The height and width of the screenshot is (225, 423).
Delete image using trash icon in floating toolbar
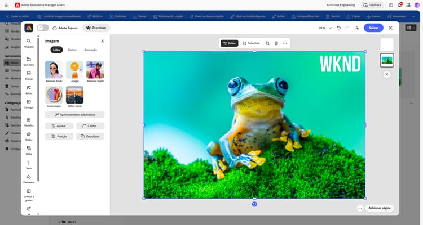click(276, 43)
